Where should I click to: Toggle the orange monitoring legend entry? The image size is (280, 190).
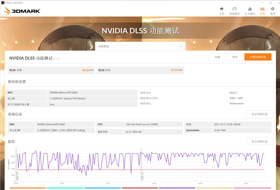(x=27, y=188)
